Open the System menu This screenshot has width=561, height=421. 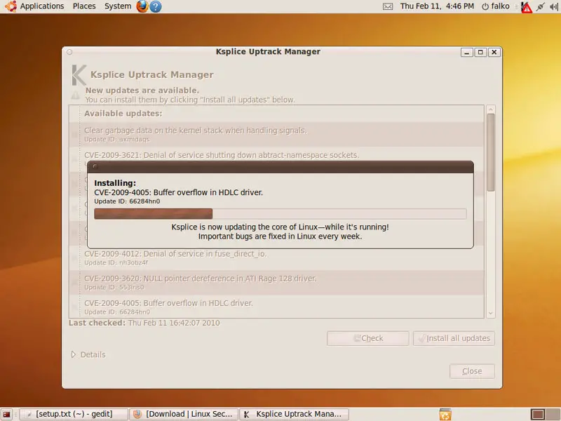[x=118, y=6]
